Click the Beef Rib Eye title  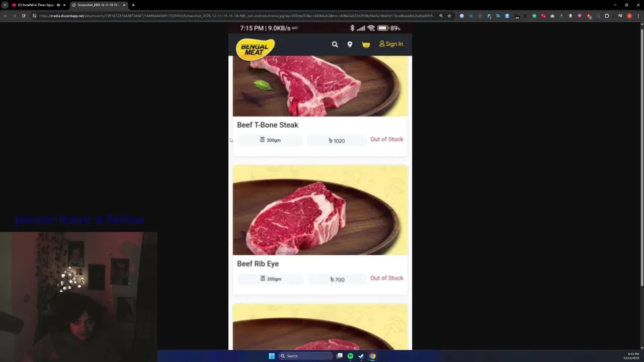coord(258,263)
